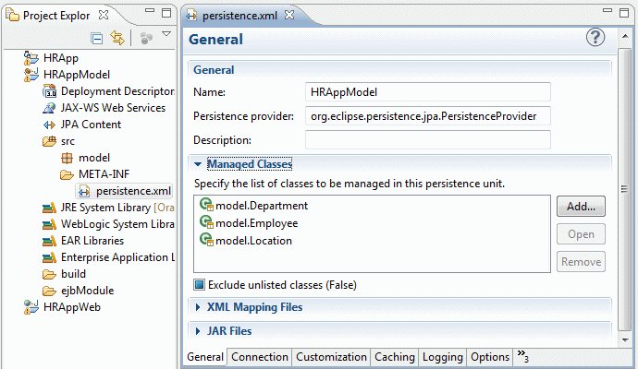Switch to the Connection tab
Screen dimensions: 638x369
click(260, 357)
